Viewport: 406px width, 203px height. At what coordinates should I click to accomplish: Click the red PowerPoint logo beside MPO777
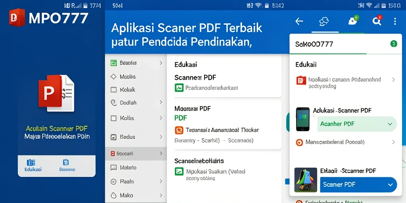17,17
